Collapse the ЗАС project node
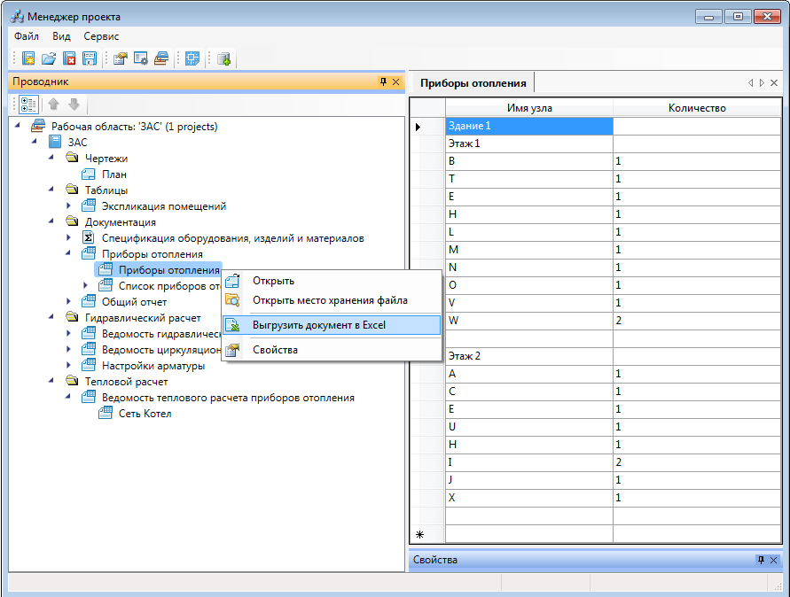The height and width of the screenshot is (597, 790). 35,142
